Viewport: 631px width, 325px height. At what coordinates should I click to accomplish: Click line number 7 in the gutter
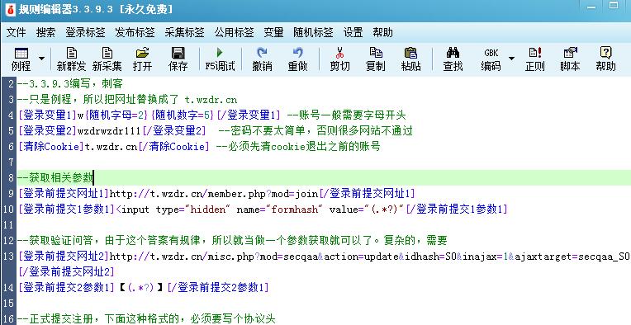point(11,162)
